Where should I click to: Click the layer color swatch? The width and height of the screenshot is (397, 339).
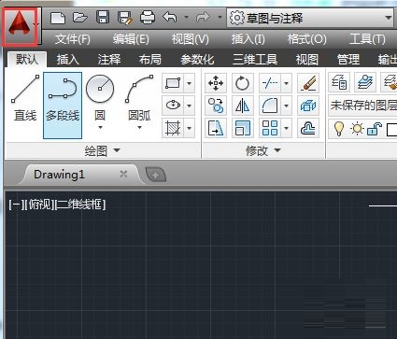coord(391,129)
